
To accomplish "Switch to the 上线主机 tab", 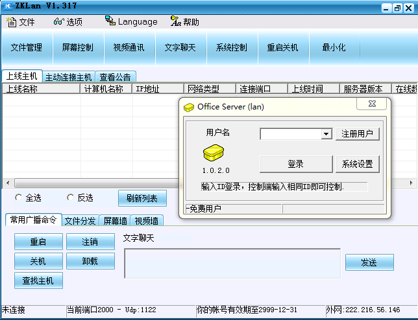I will [x=22, y=76].
